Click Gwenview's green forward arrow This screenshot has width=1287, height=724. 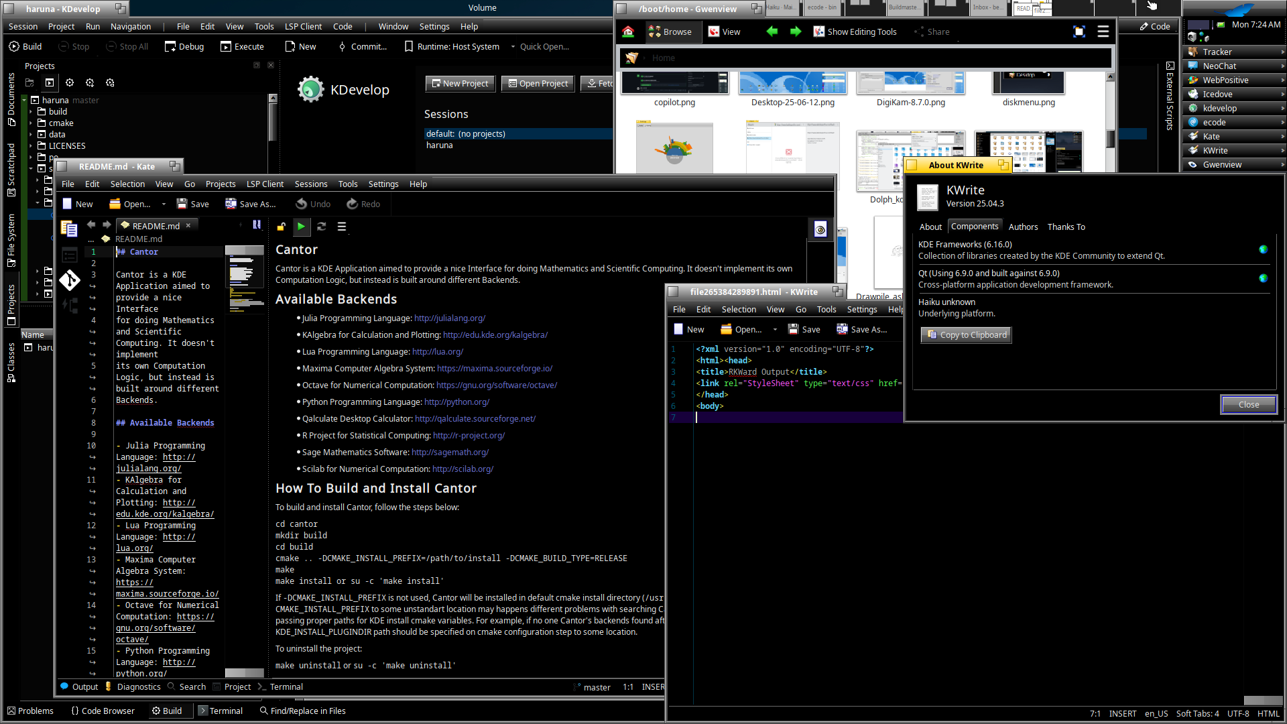click(796, 32)
